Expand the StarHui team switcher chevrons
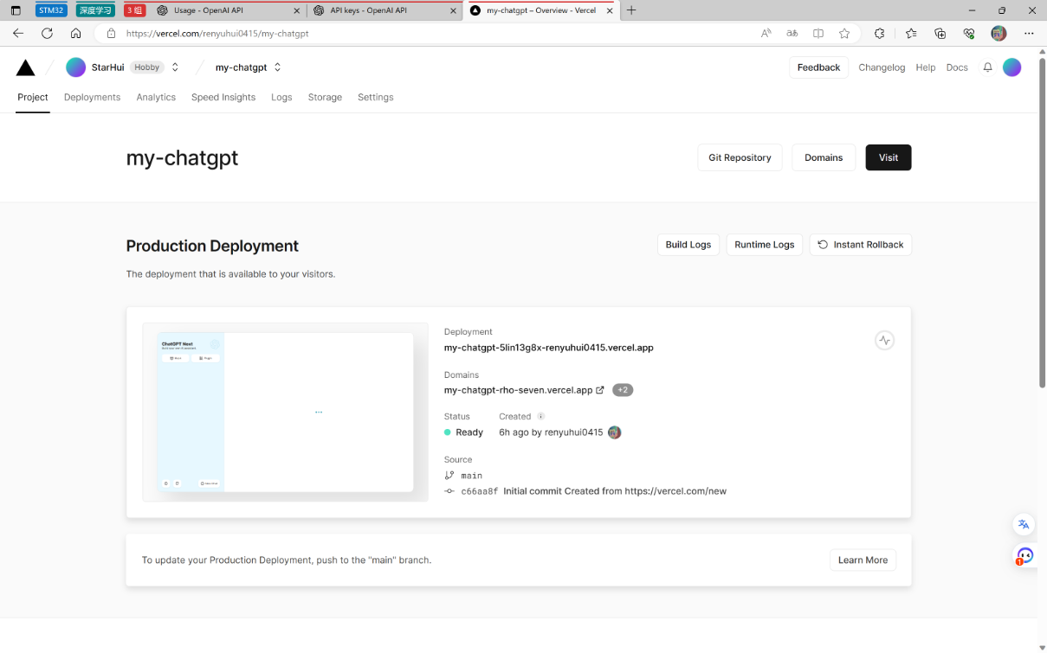 175,67
